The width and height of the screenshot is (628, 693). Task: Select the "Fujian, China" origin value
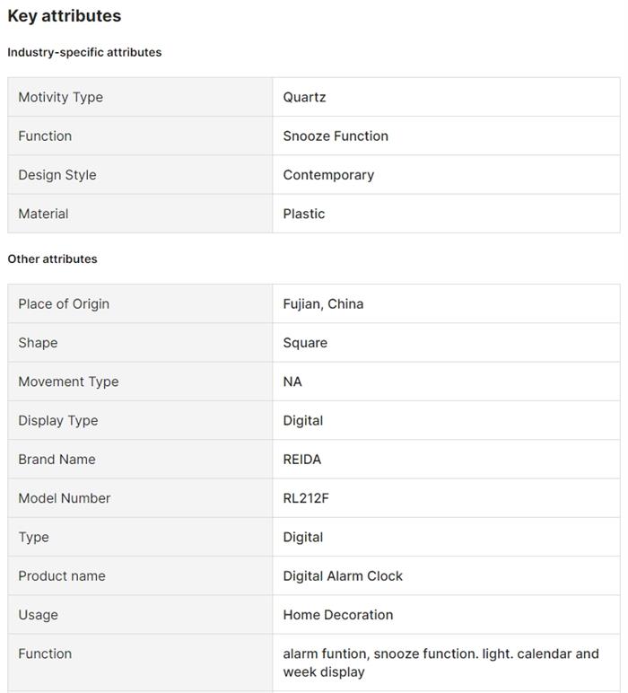pos(323,303)
